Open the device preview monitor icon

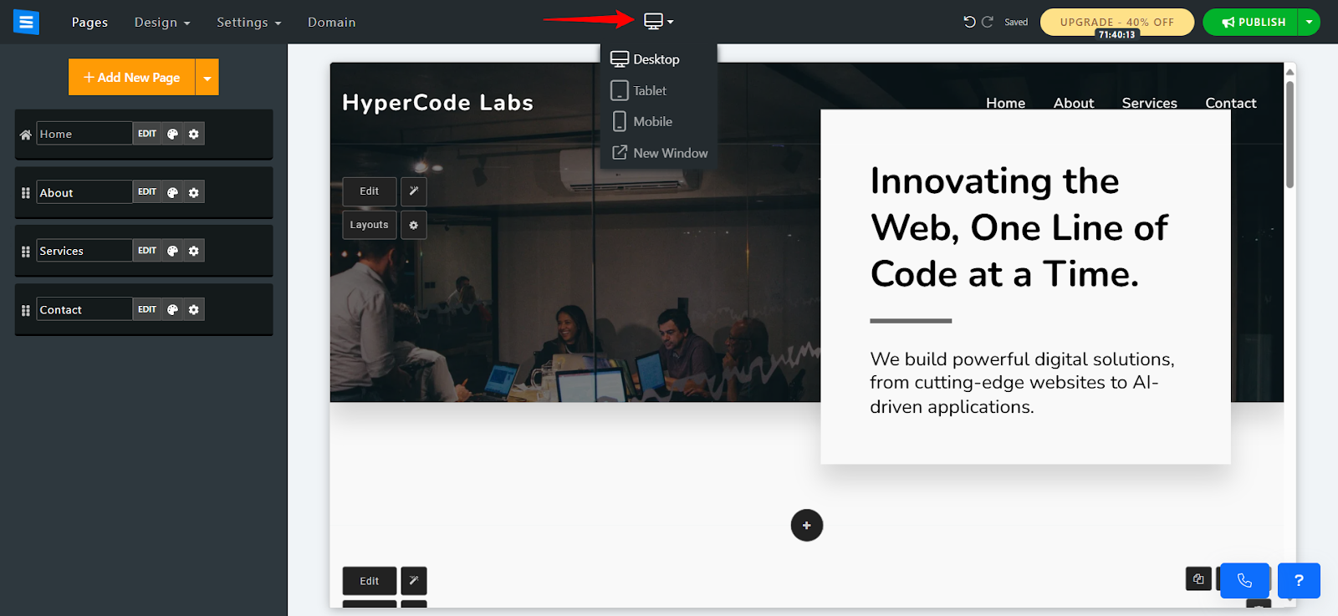coord(658,22)
